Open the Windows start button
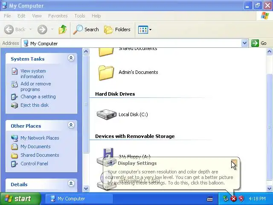 20,199
